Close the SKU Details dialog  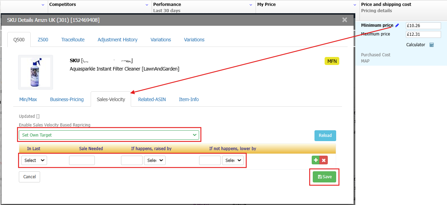click(344, 20)
